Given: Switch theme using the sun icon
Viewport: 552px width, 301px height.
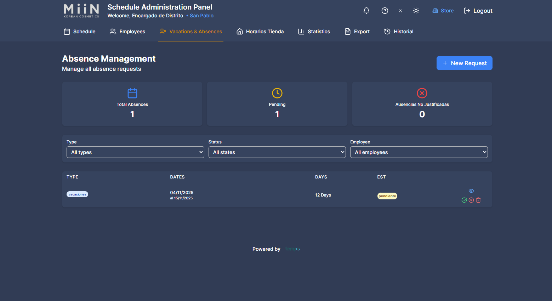Looking at the screenshot, I should [416, 11].
